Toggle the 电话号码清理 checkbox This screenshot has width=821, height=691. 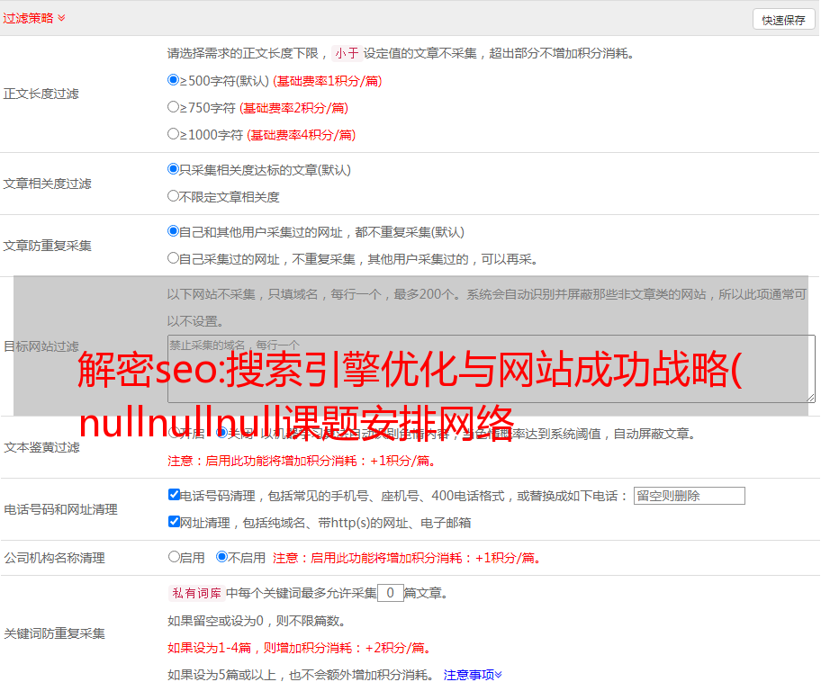coord(174,495)
